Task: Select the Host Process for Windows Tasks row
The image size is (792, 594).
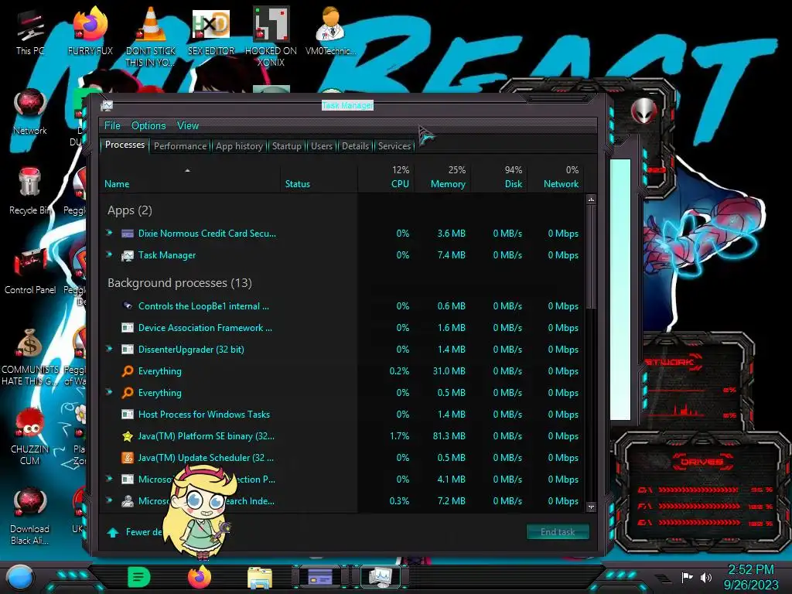Action: point(342,415)
